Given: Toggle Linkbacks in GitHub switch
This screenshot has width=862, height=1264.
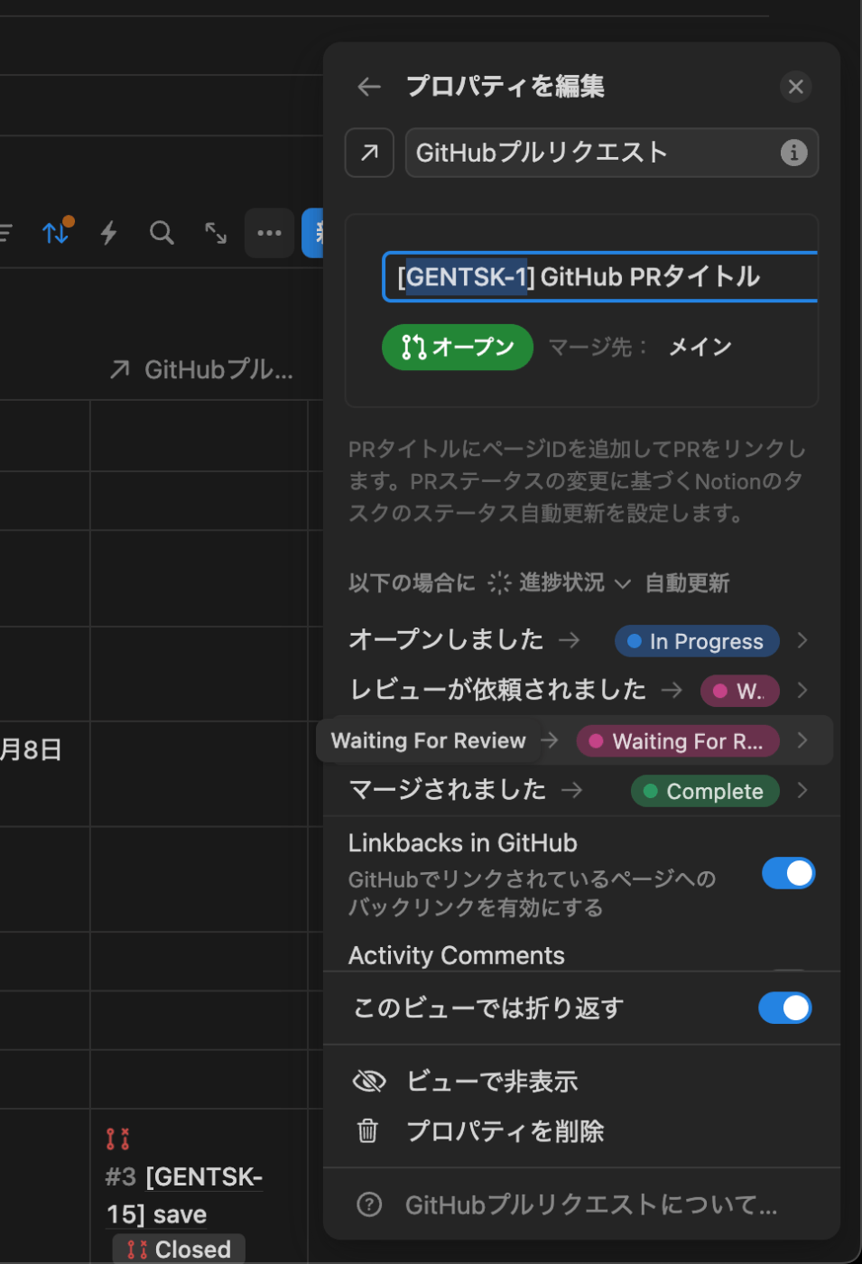Looking at the screenshot, I should (x=788, y=873).
